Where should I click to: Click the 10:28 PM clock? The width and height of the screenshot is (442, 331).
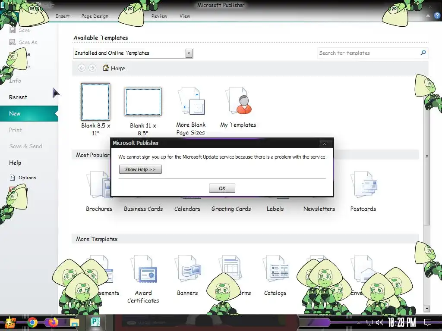click(x=402, y=322)
